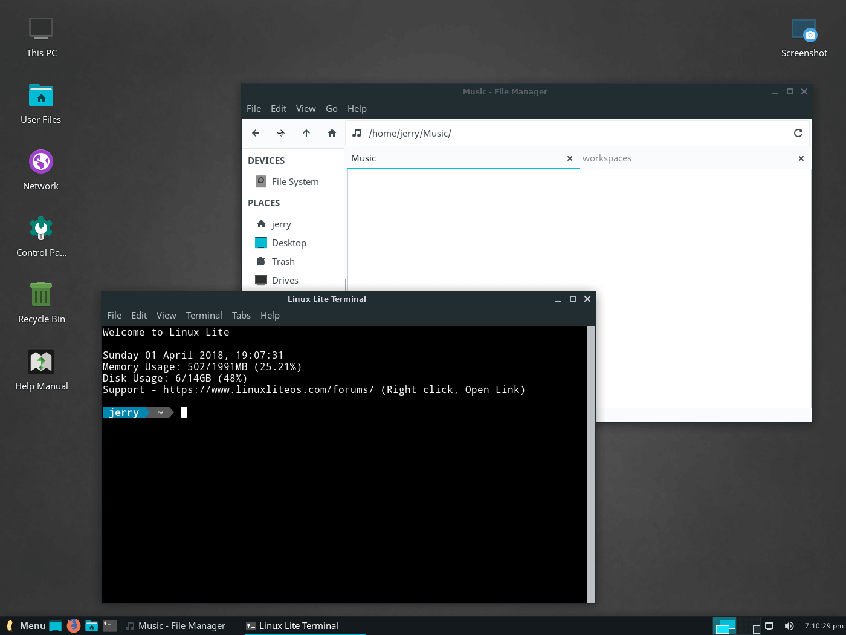Click the home icon in File Manager toolbar
846x635 pixels.
tap(332, 133)
